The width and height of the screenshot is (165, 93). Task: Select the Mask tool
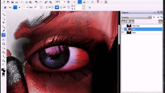3,18
